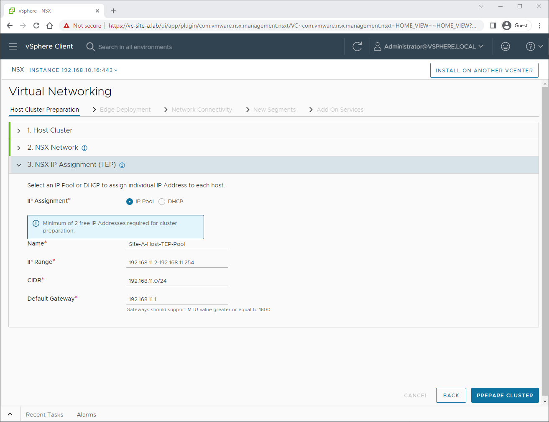Click the global search magnifier icon
The width and height of the screenshot is (549, 422).
click(x=90, y=46)
